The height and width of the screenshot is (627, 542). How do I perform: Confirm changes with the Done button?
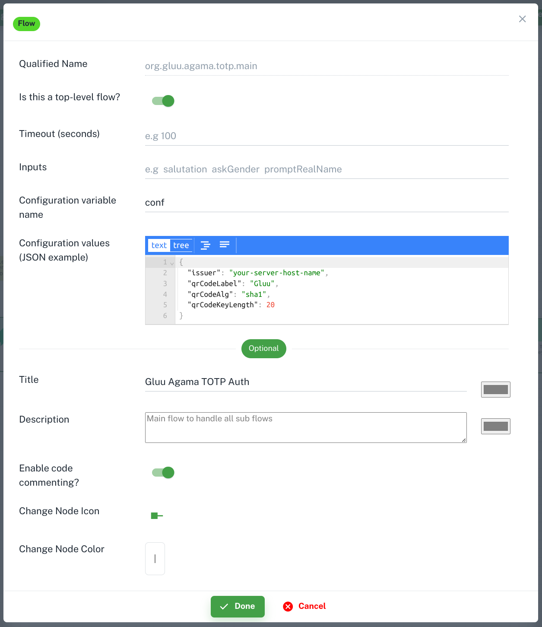(x=238, y=607)
